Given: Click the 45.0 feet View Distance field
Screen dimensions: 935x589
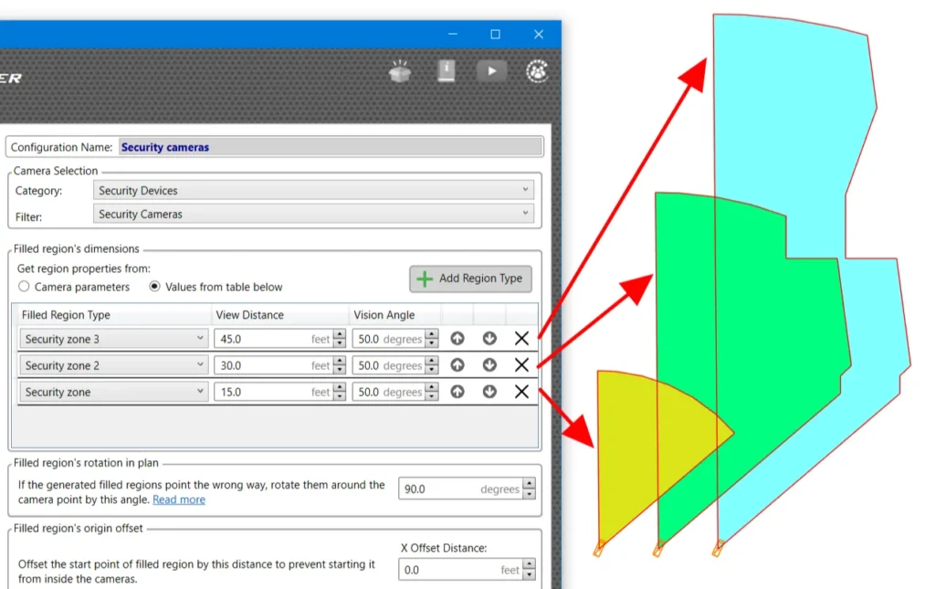Looking at the screenshot, I should tap(263, 339).
